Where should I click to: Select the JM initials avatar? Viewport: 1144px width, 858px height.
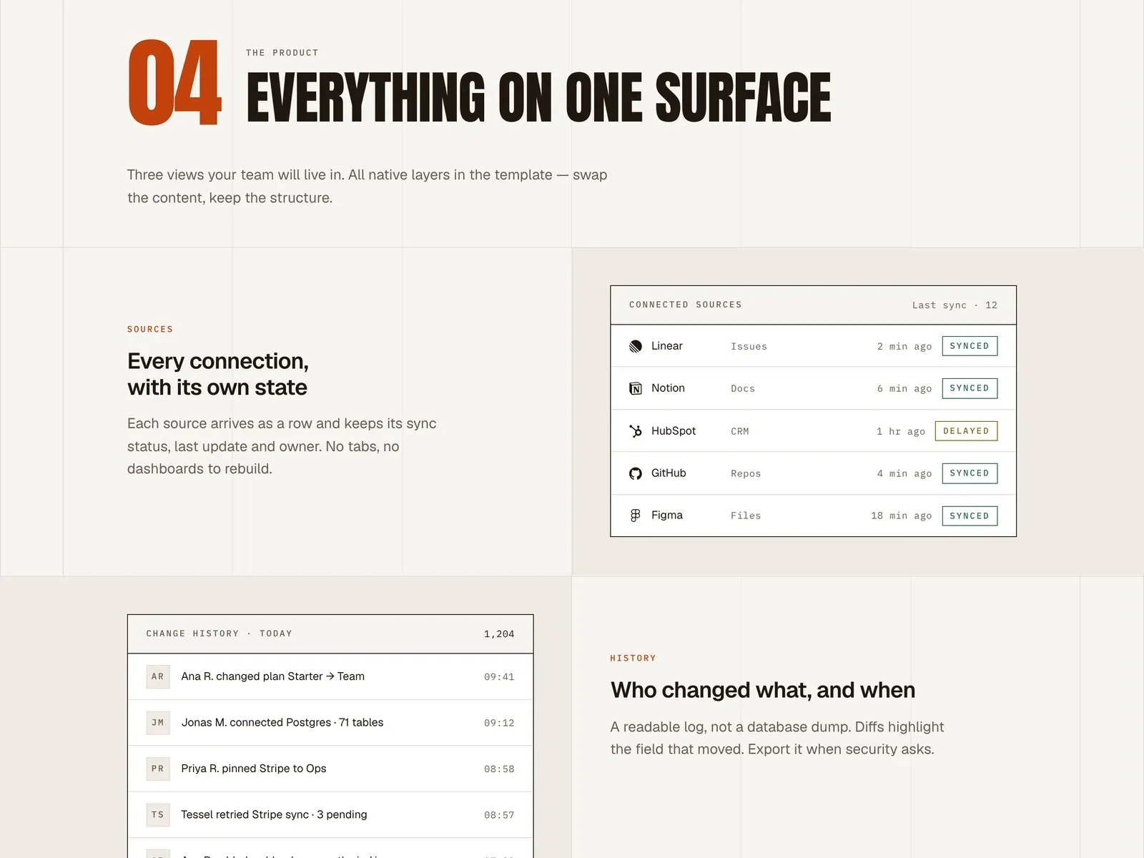coord(158,723)
